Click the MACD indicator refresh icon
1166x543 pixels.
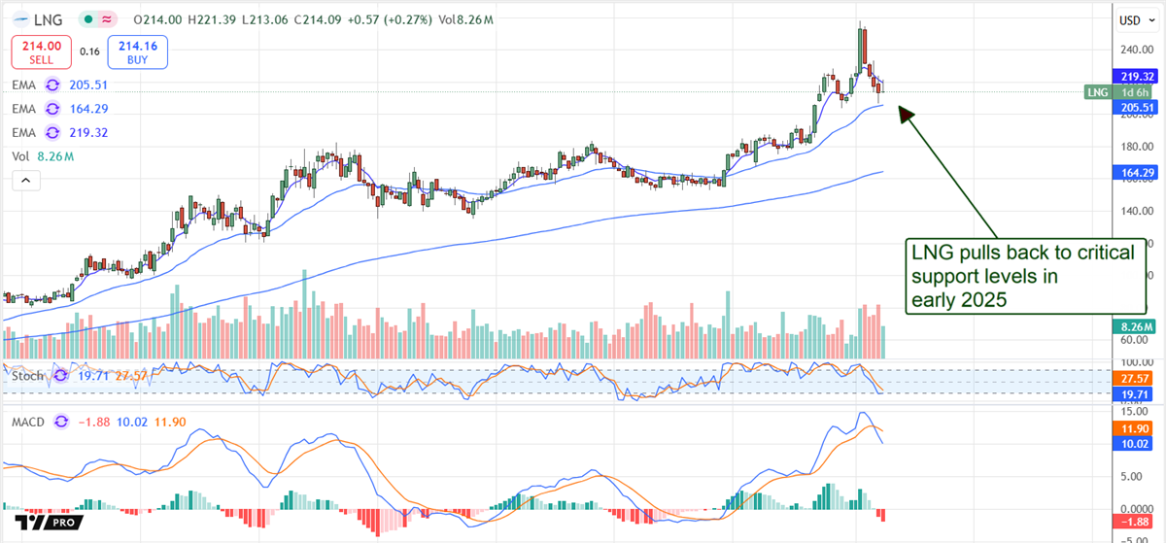[62, 422]
